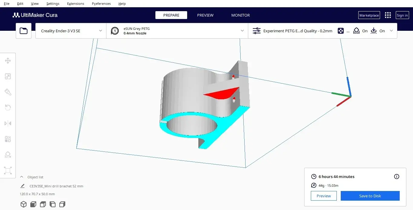Click the filament spool usage icon

click(x=314, y=186)
